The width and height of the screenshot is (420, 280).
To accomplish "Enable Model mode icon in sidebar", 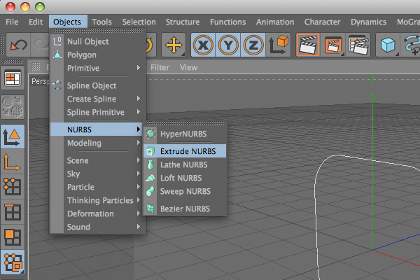I will (x=13, y=137).
